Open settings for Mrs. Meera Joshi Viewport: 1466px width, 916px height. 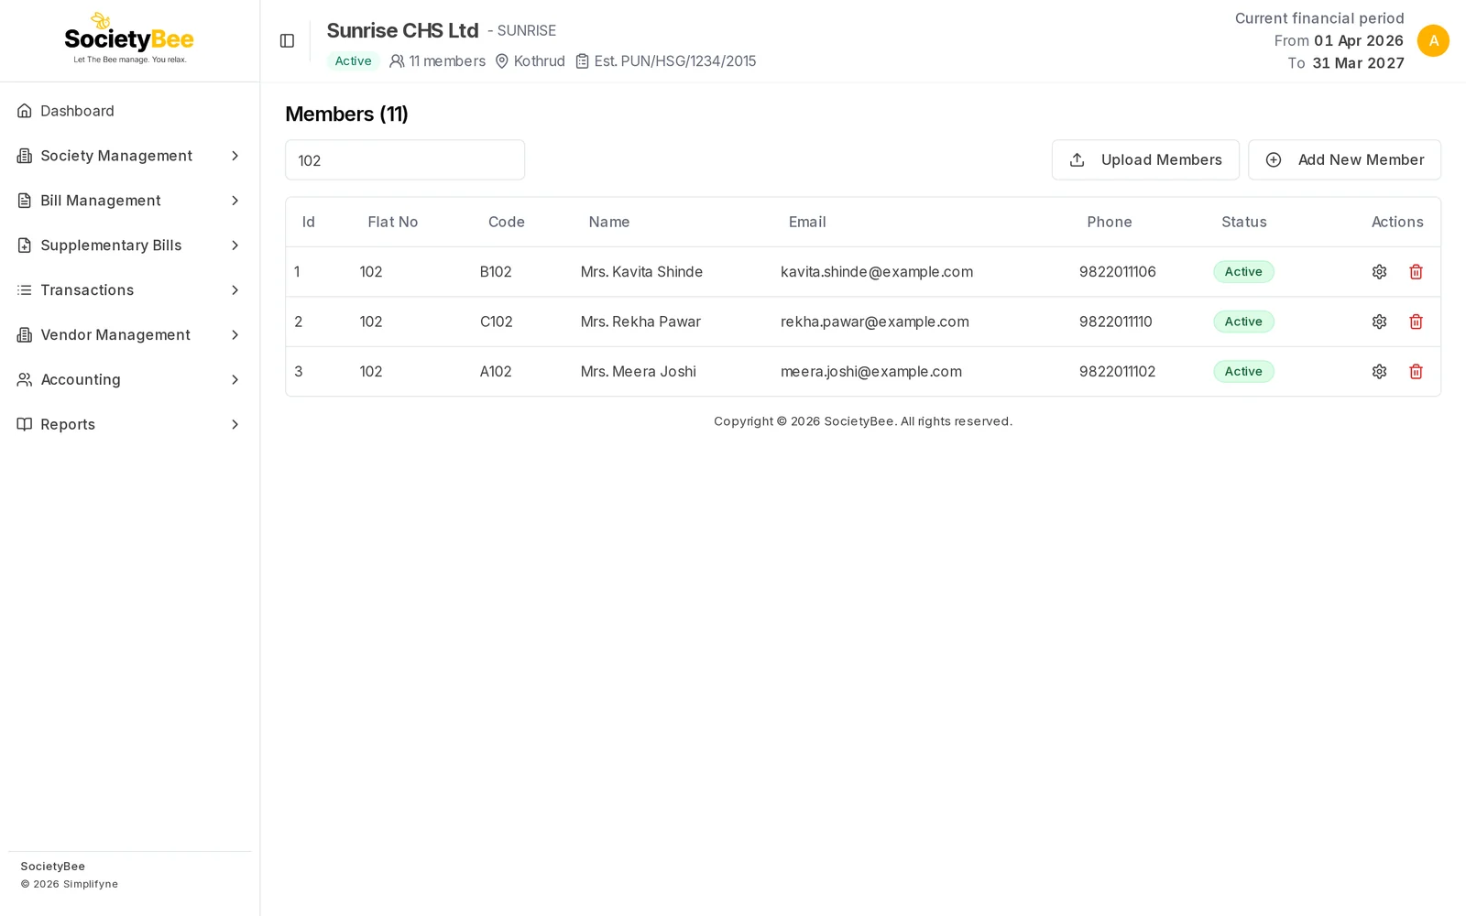[x=1379, y=371]
